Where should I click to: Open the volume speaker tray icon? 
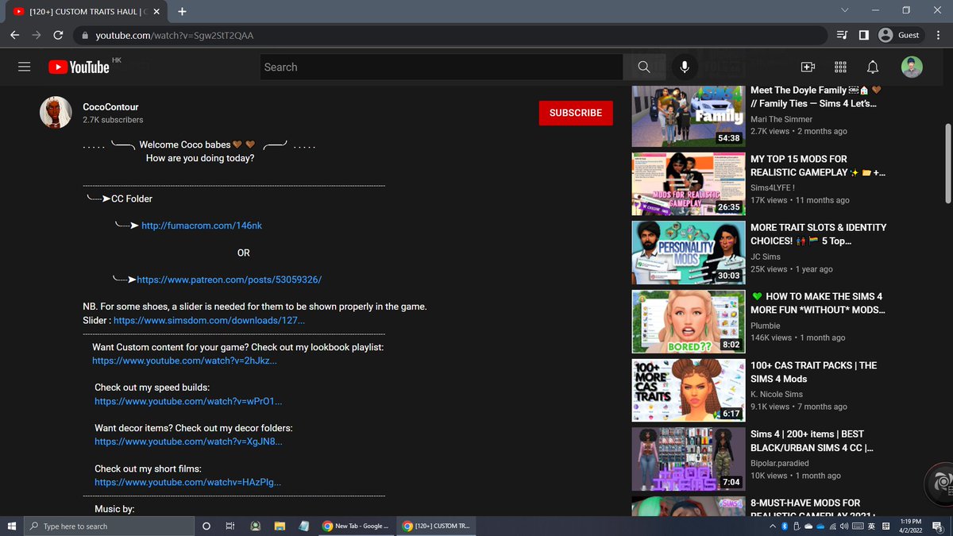[x=843, y=526]
